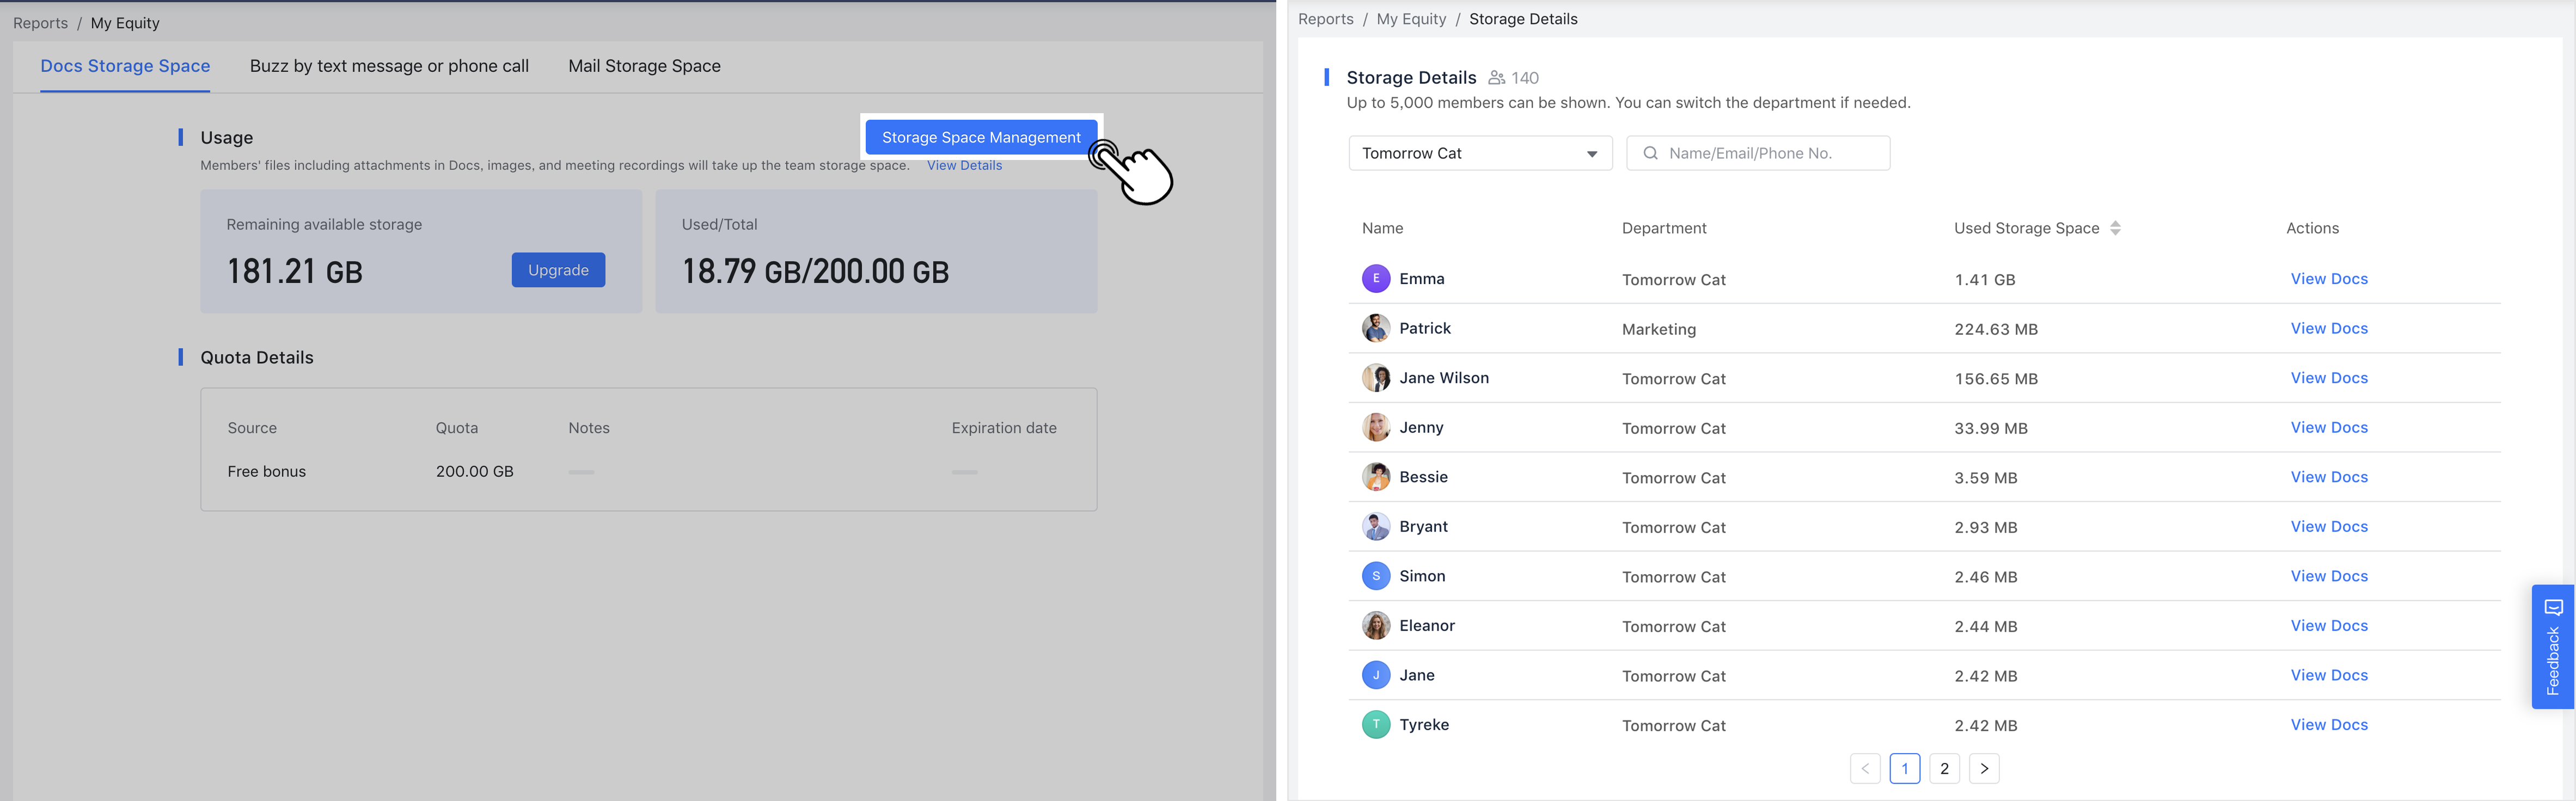The width and height of the screenshot is (2576, 801).
Task: Sort by Used Storage Space arrows
Action: click(x=2115, y=228)
